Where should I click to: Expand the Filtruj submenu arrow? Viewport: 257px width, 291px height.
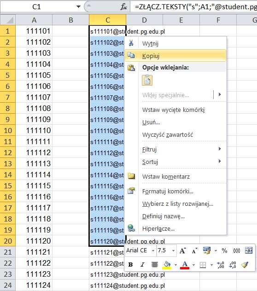pos(220,149)
